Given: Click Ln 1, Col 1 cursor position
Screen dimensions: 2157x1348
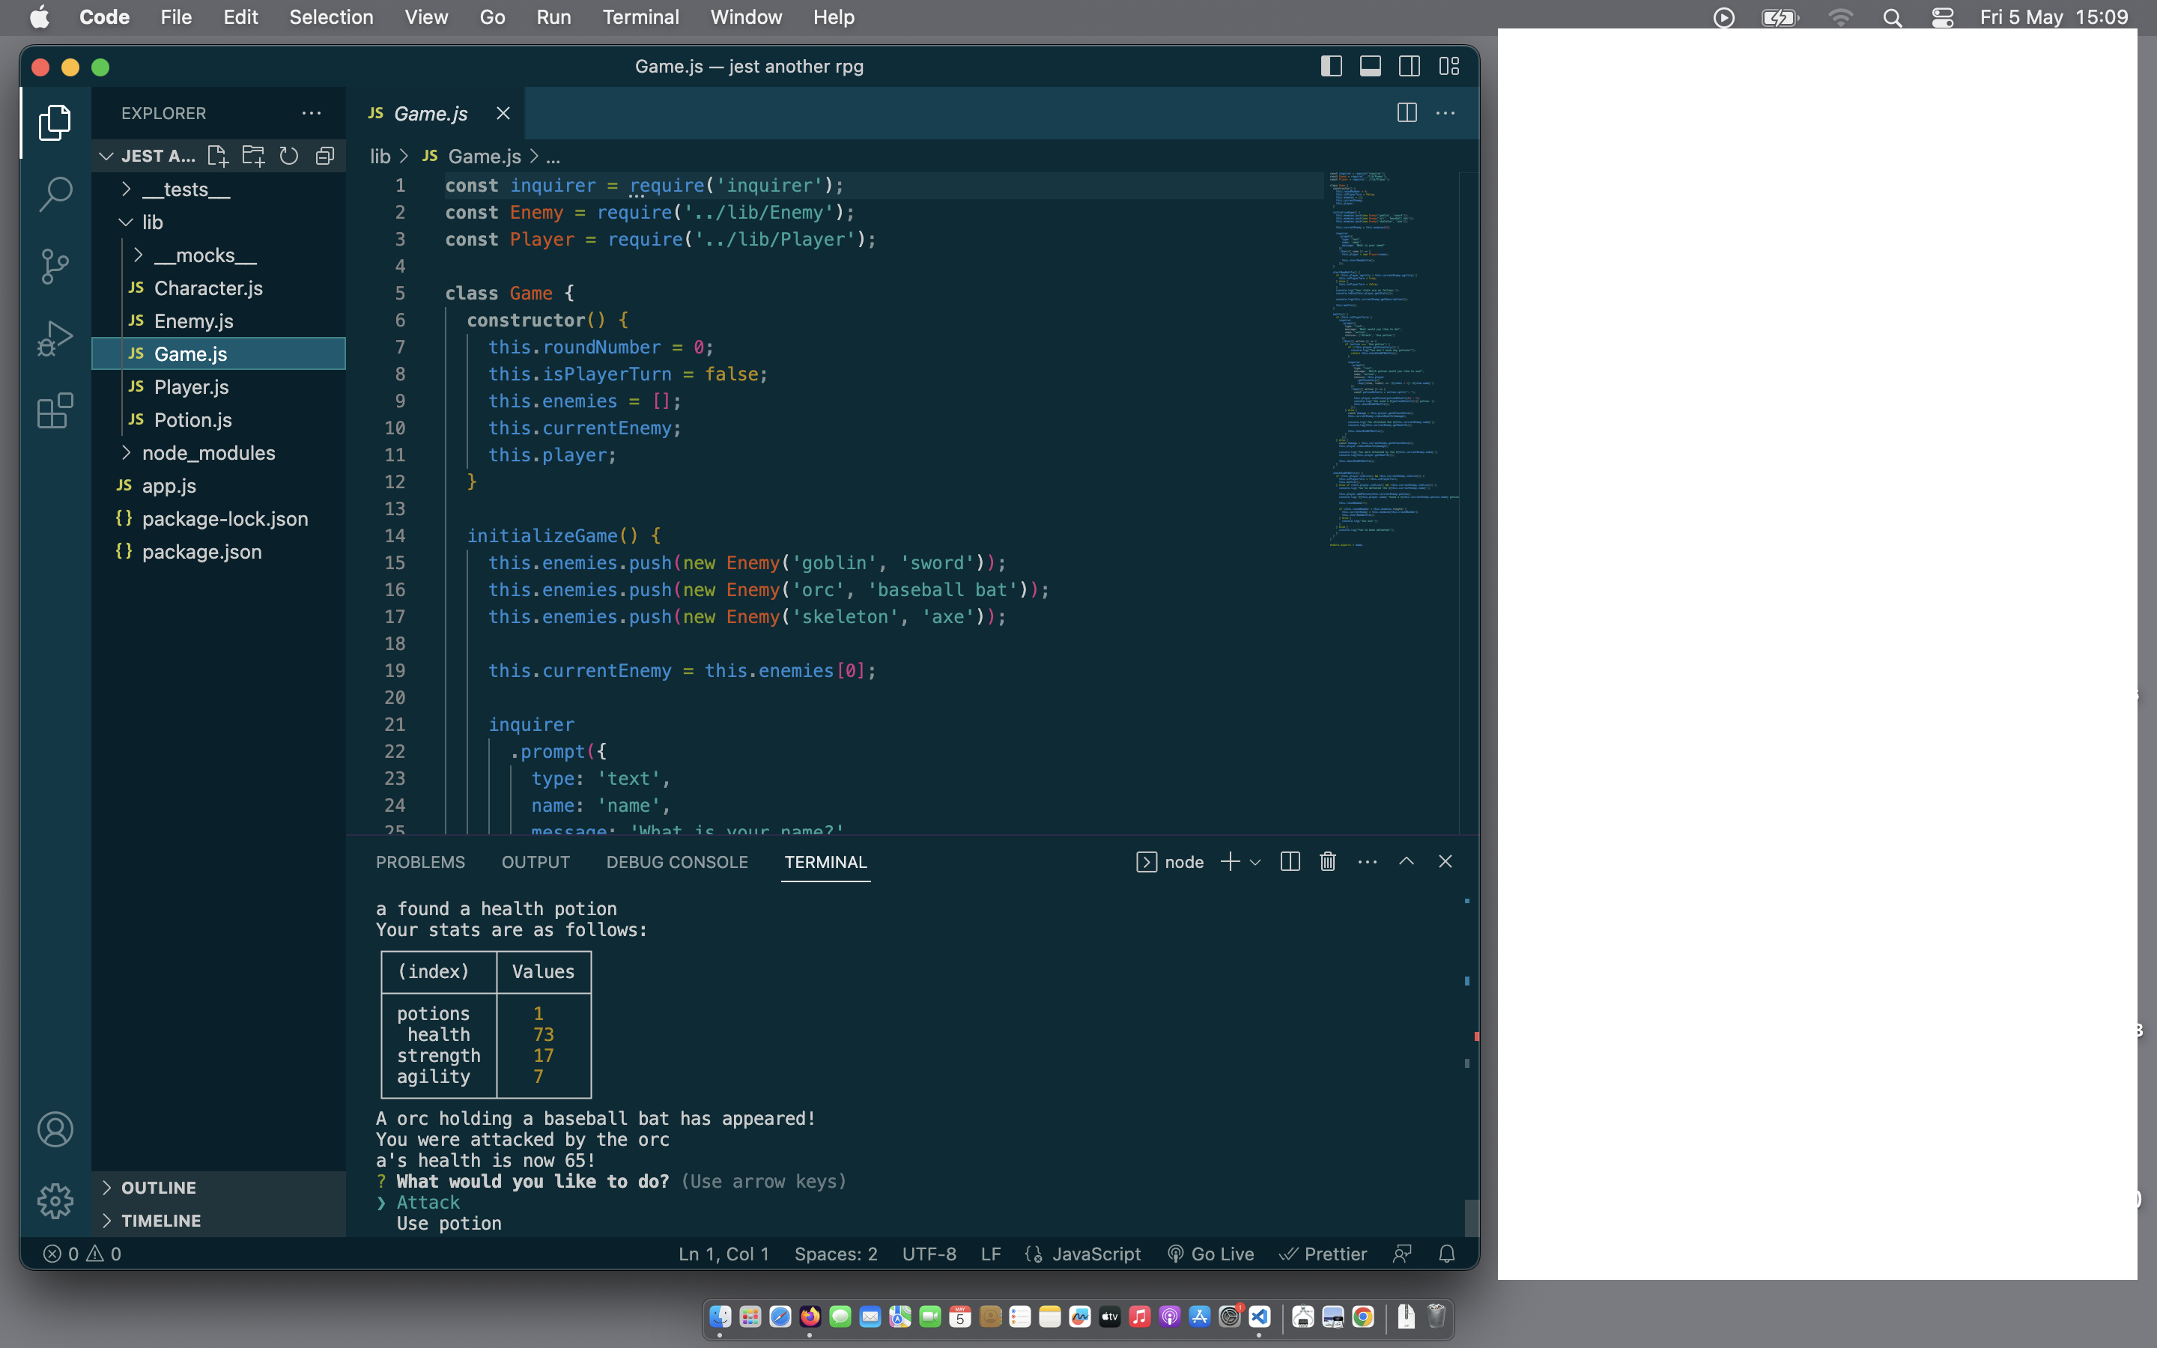Looking at the screenshot, I should [723, 1254].
